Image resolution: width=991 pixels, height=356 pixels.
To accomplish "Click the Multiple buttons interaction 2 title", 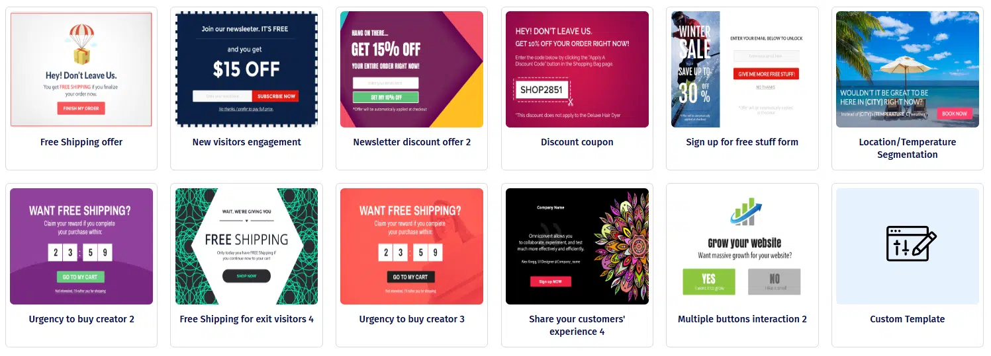I will tap(742, 319).
